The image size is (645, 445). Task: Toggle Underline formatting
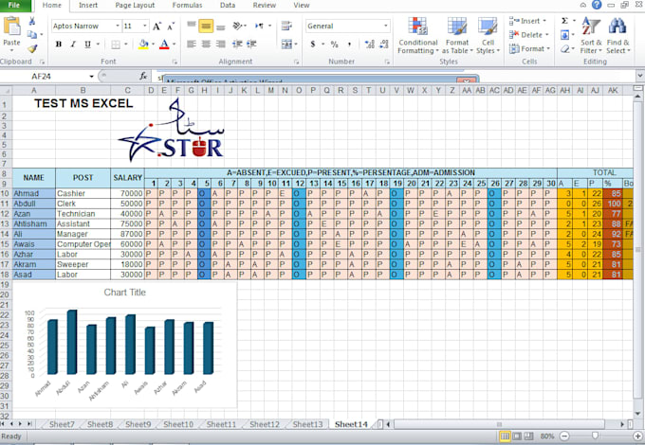(87, 44)
